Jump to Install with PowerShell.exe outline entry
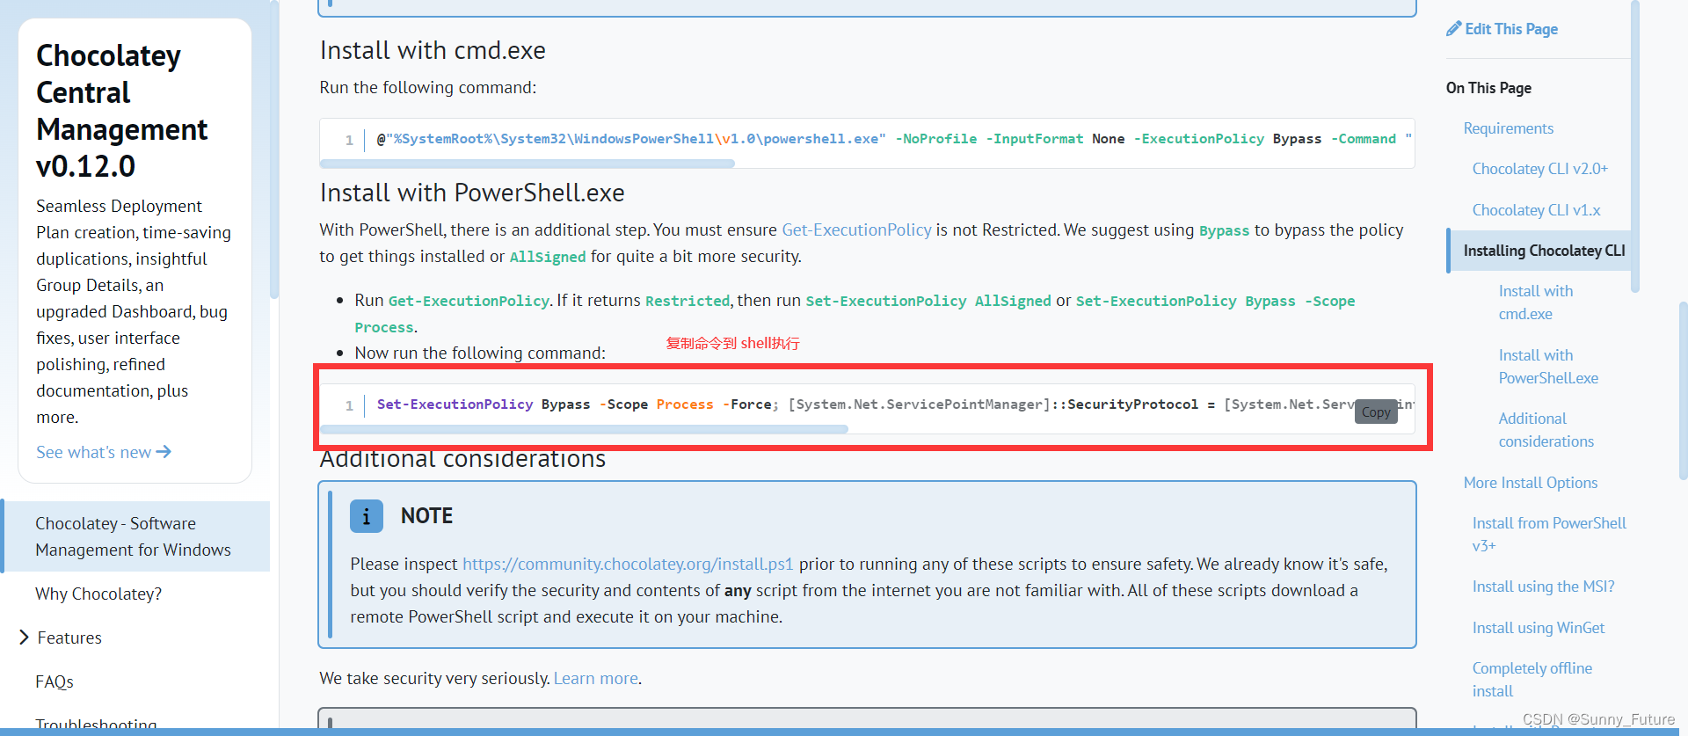Viewport: 1688px width, 736px height. click(x=1548, y=367)
